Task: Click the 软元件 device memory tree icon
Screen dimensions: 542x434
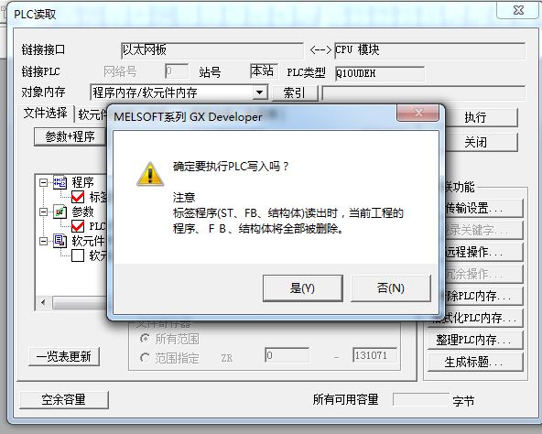Action: pyautogui.click(x=60, y=241)
